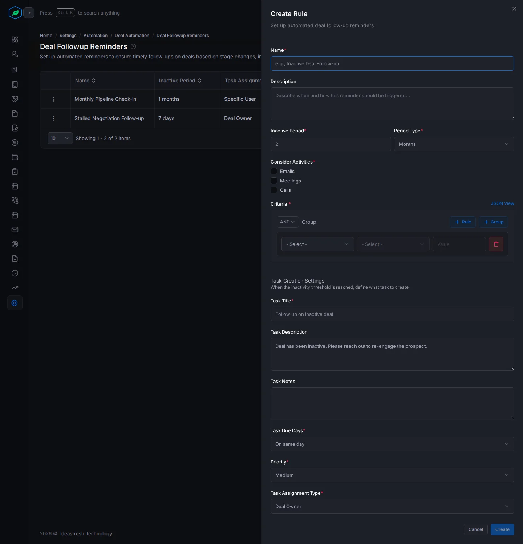Delete the criteria rule with trash icon

pyautogui.click(x=496, y=244)
